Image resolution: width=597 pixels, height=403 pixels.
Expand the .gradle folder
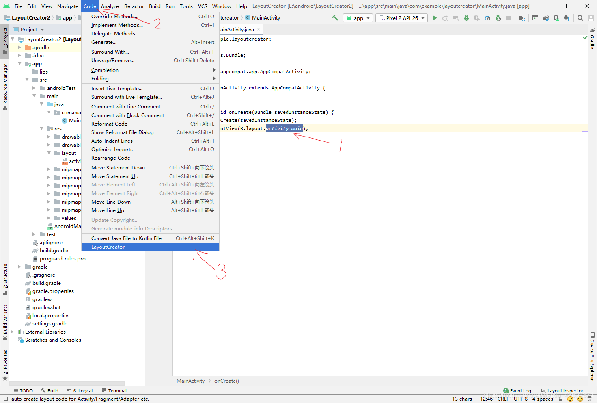pos(19,48)
